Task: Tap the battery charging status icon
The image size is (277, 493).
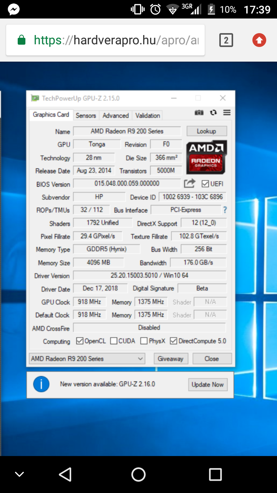Action: (211, 9)
